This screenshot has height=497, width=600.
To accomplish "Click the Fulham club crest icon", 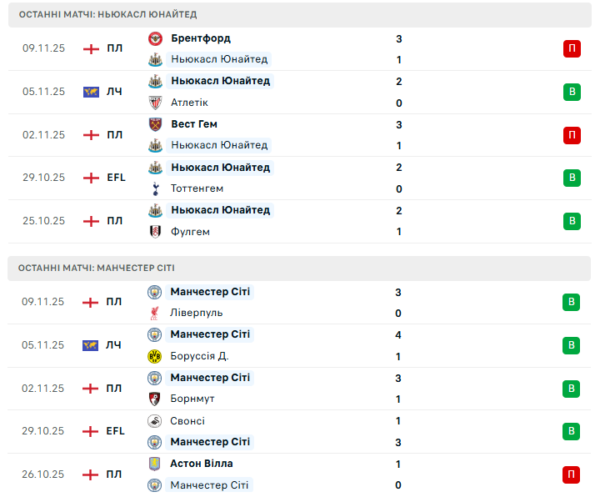I will tap(155, 232).
